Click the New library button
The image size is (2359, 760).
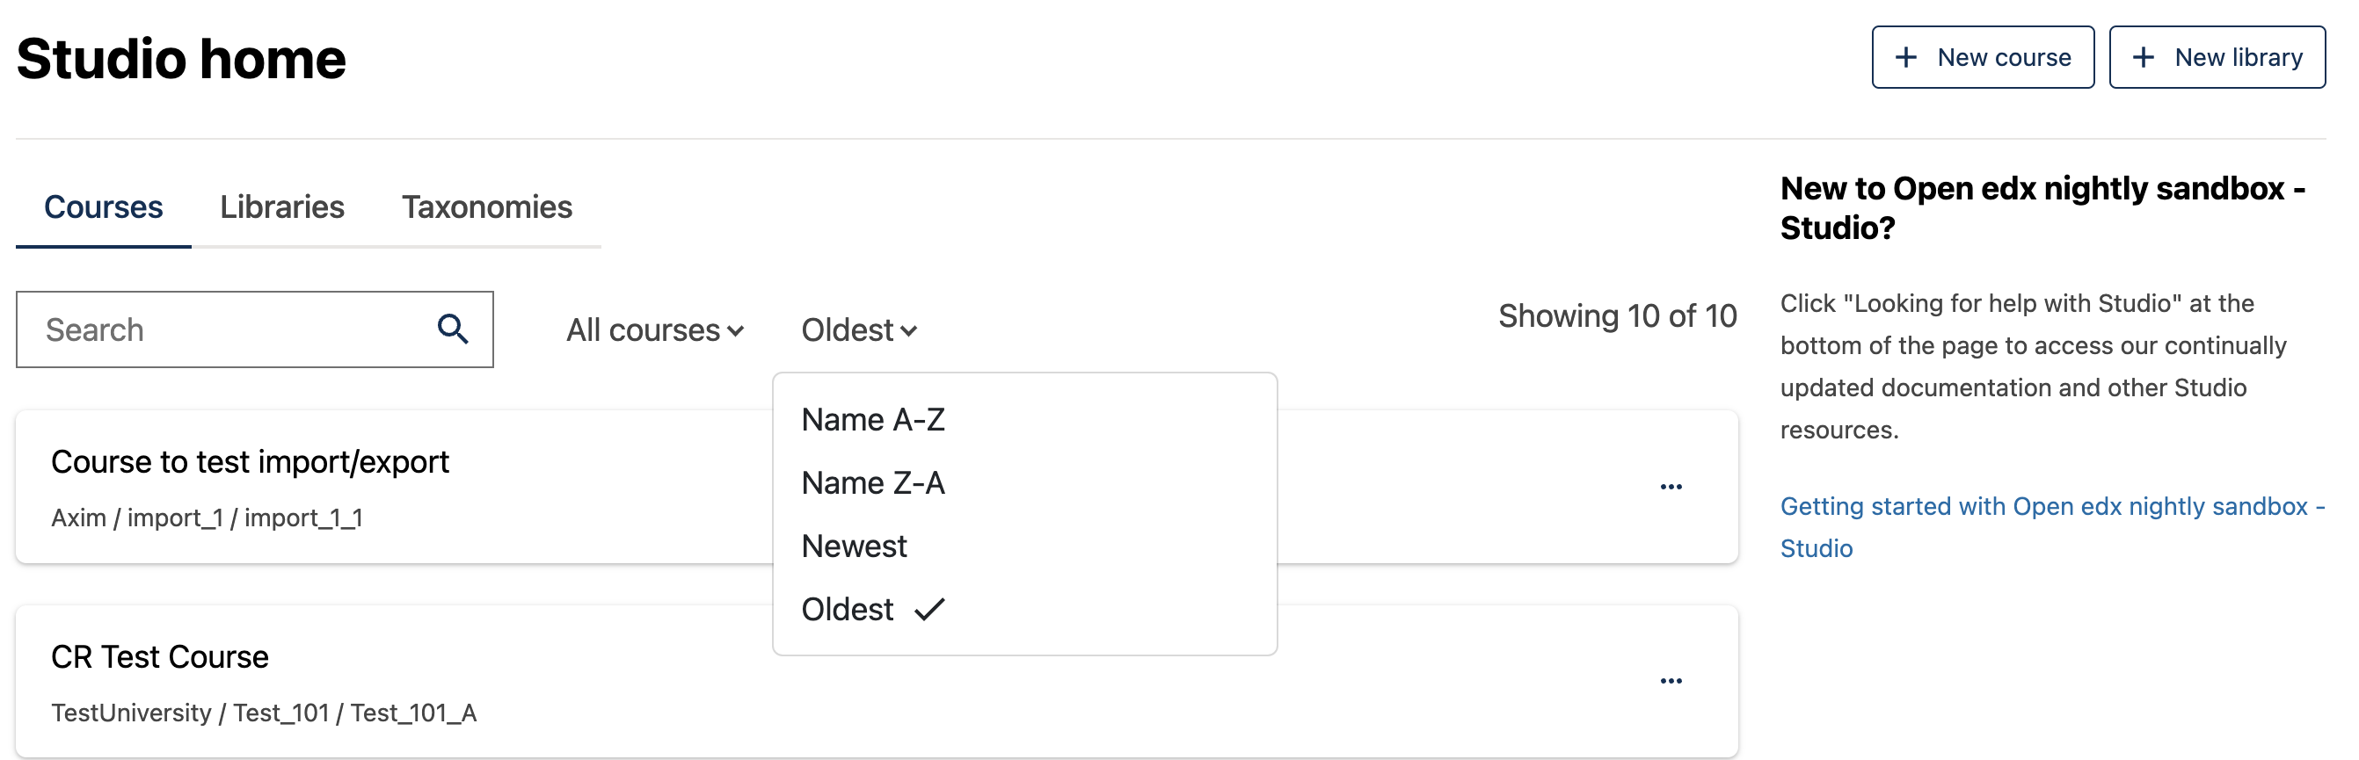(2217, 58)
